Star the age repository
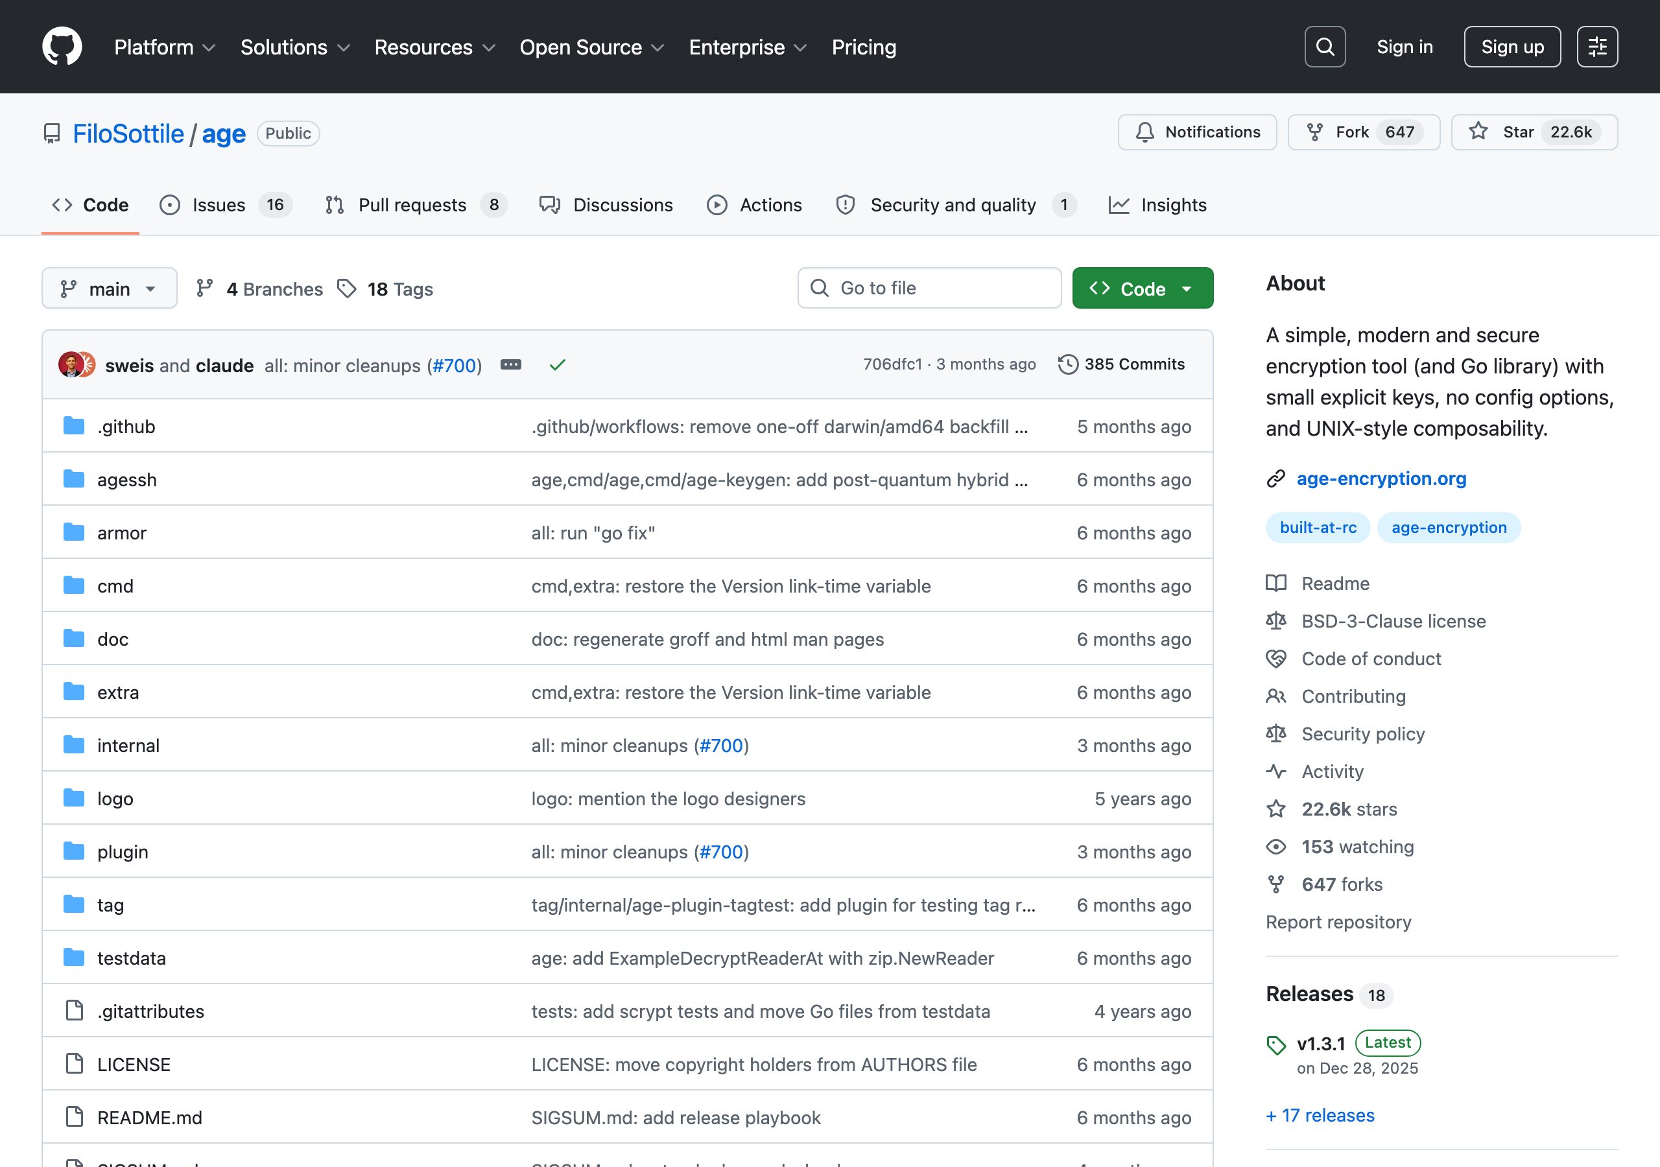1660x1167 pixels. coord(1534,132)
